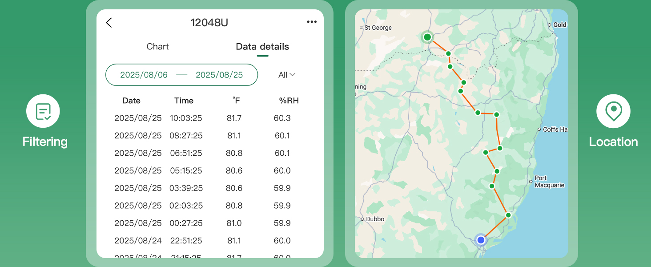Switch to the Chart tab
This screenshot has width=651, height=267.
[157, 47]
